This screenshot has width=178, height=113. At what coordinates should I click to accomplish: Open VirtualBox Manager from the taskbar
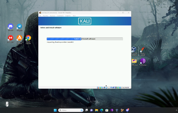pyautogui.click(x=117, y=110)
